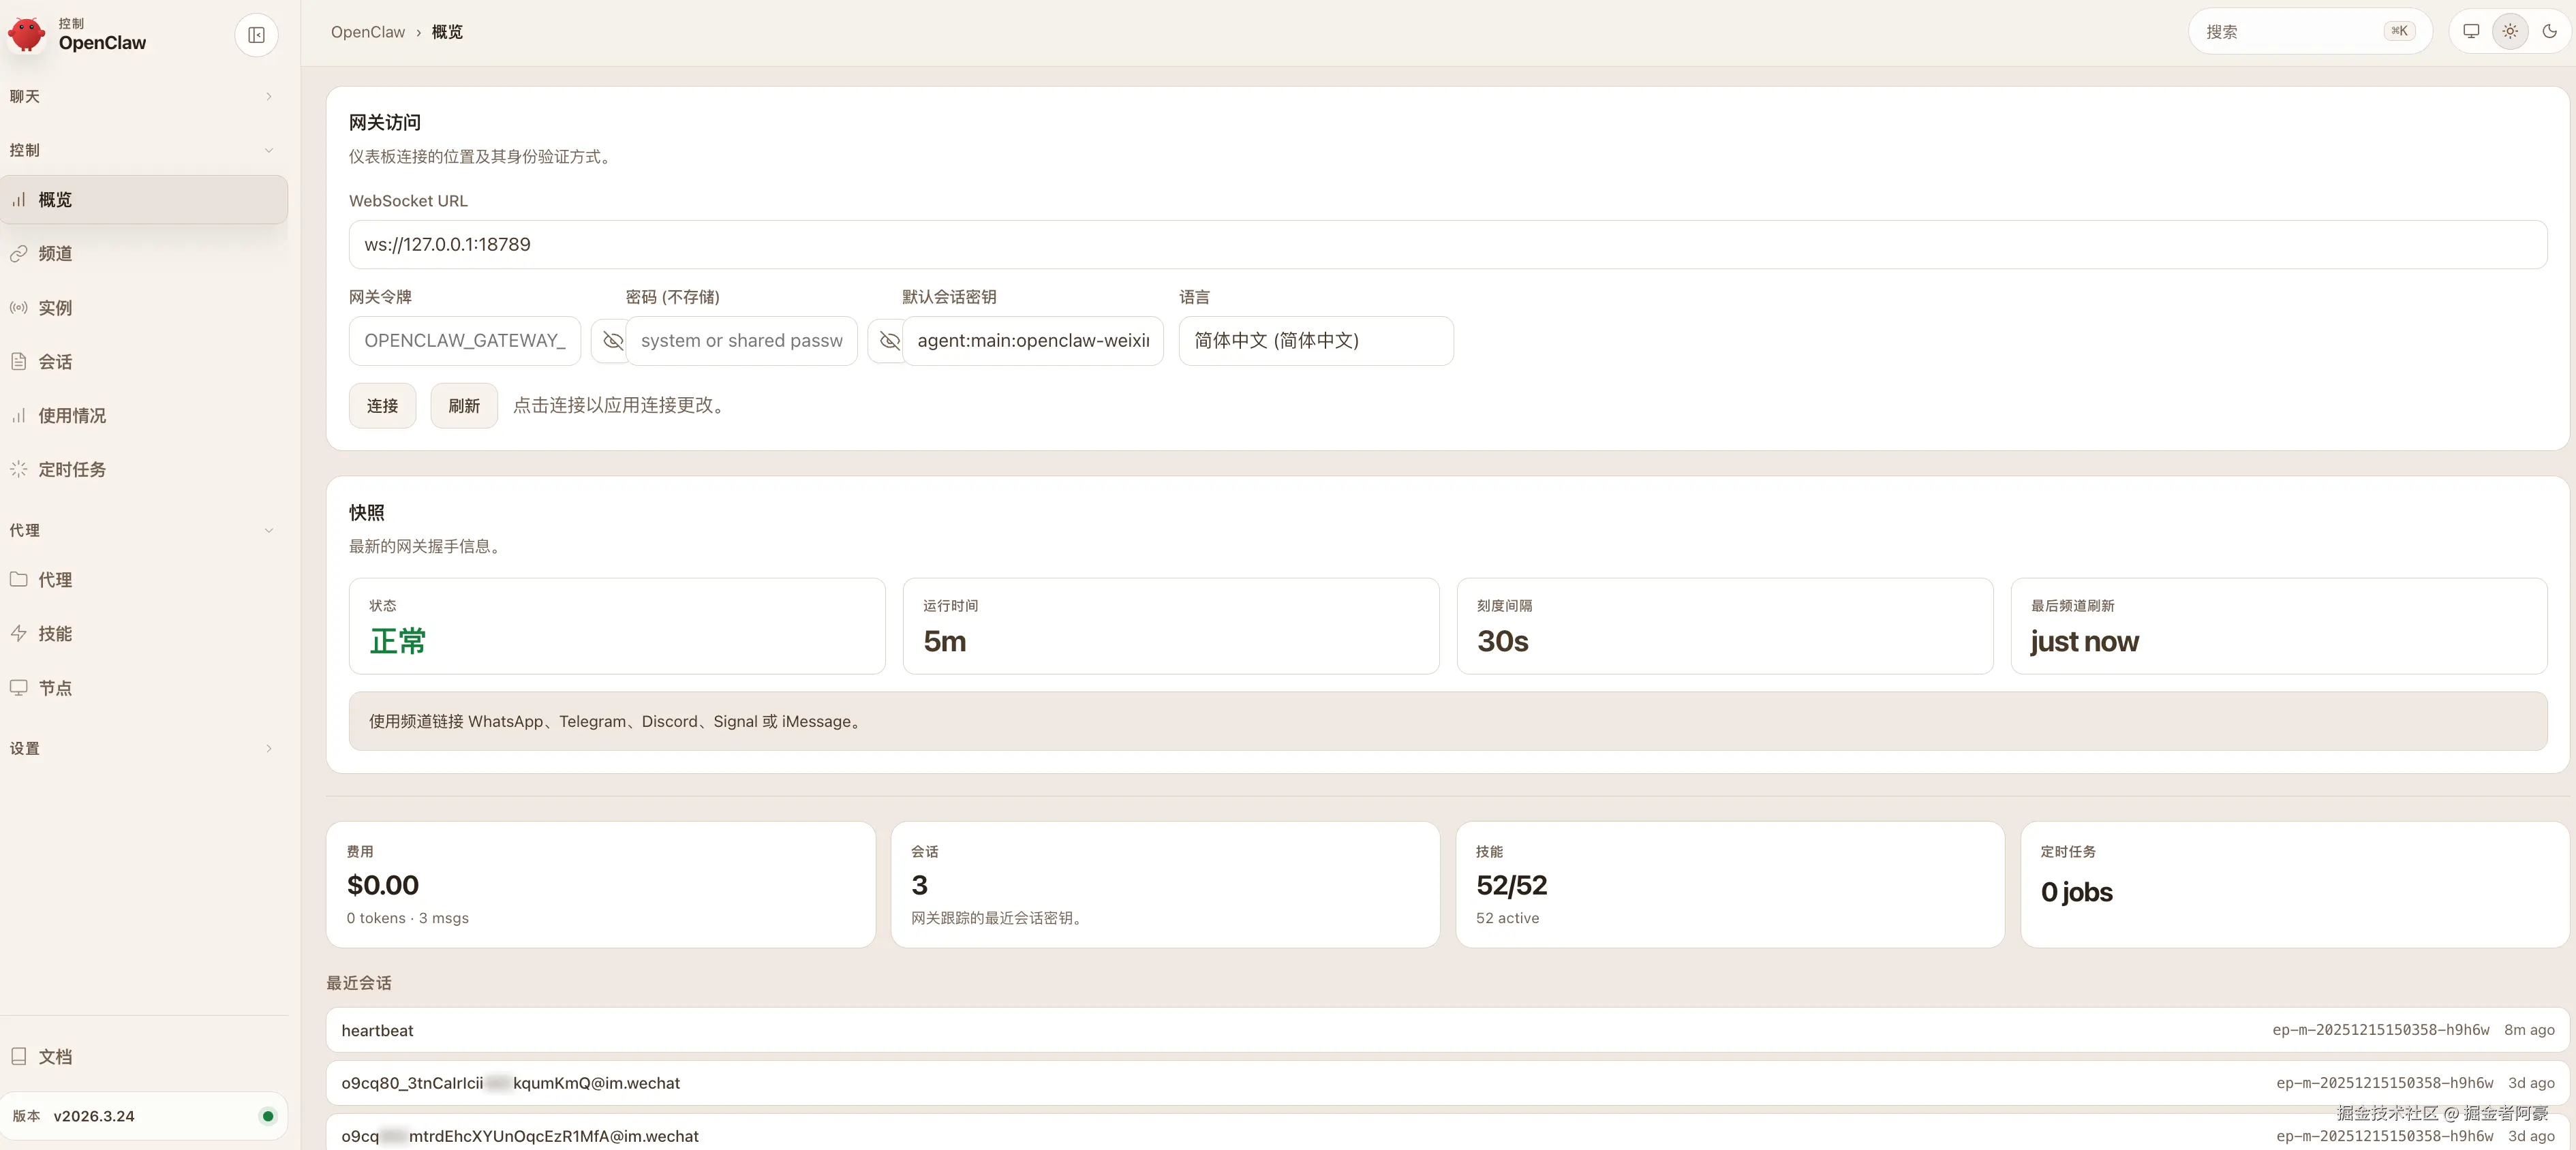2576x1150 pixels.
Task: Open the 文档 documentation link
Action: 56,1057
